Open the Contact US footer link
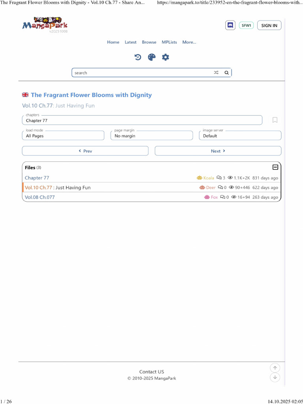This screenshot has height=404, width=303. 151,372
